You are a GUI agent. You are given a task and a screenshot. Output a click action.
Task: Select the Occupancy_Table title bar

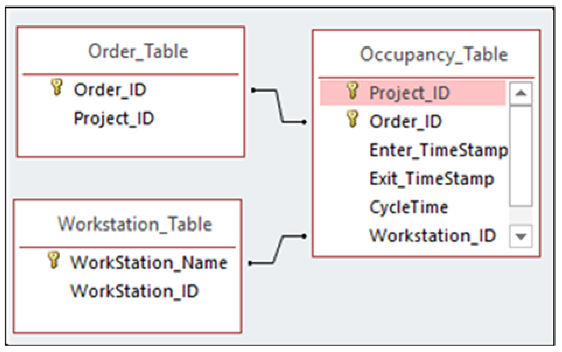pyautogui.click(x=433, y=54)
